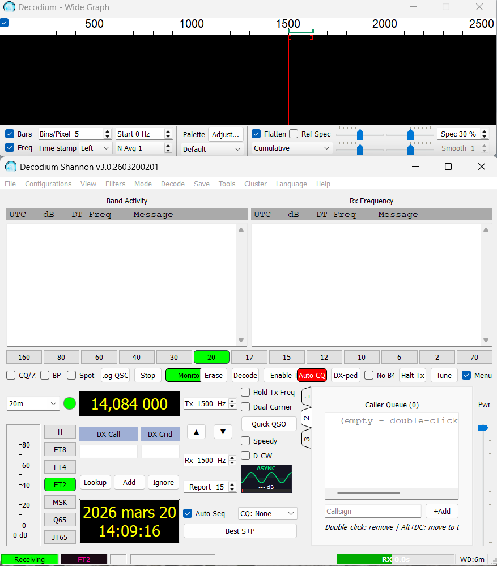Click the green status indicator circle

[x=69, y=404]
